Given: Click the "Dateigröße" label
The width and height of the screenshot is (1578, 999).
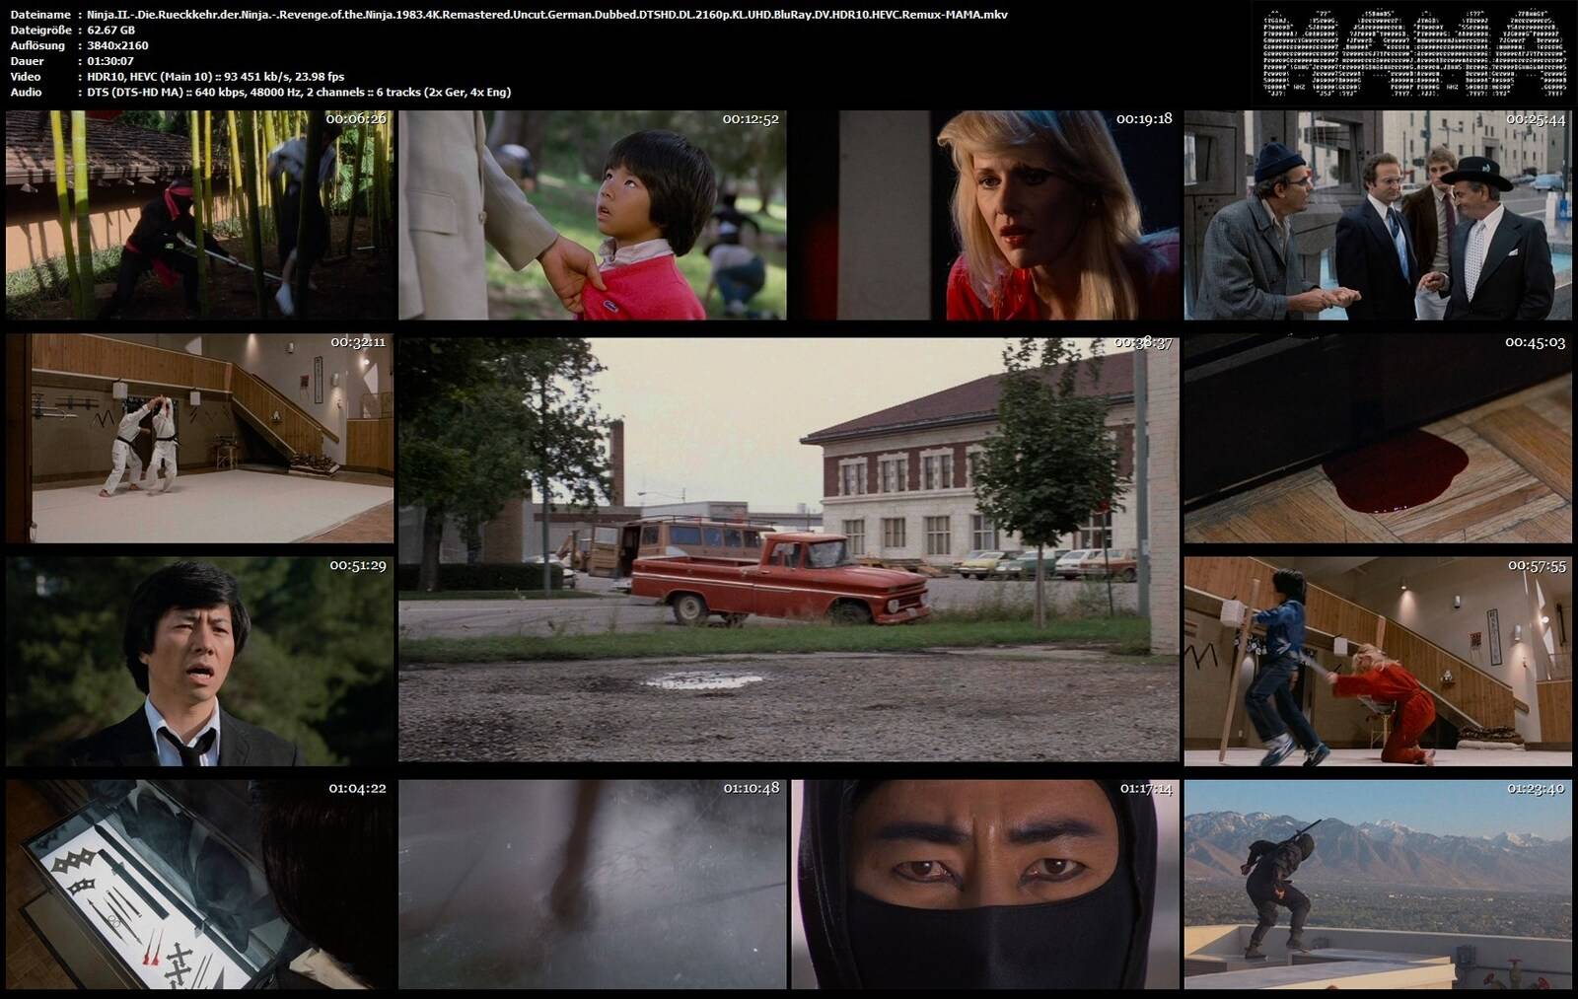Looking at the screenshot, I should pos(39,31).
